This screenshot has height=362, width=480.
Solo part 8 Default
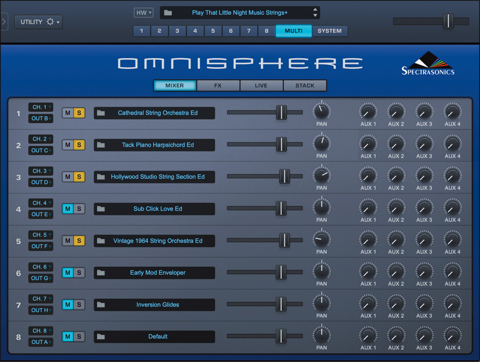[x=79, y=336]
